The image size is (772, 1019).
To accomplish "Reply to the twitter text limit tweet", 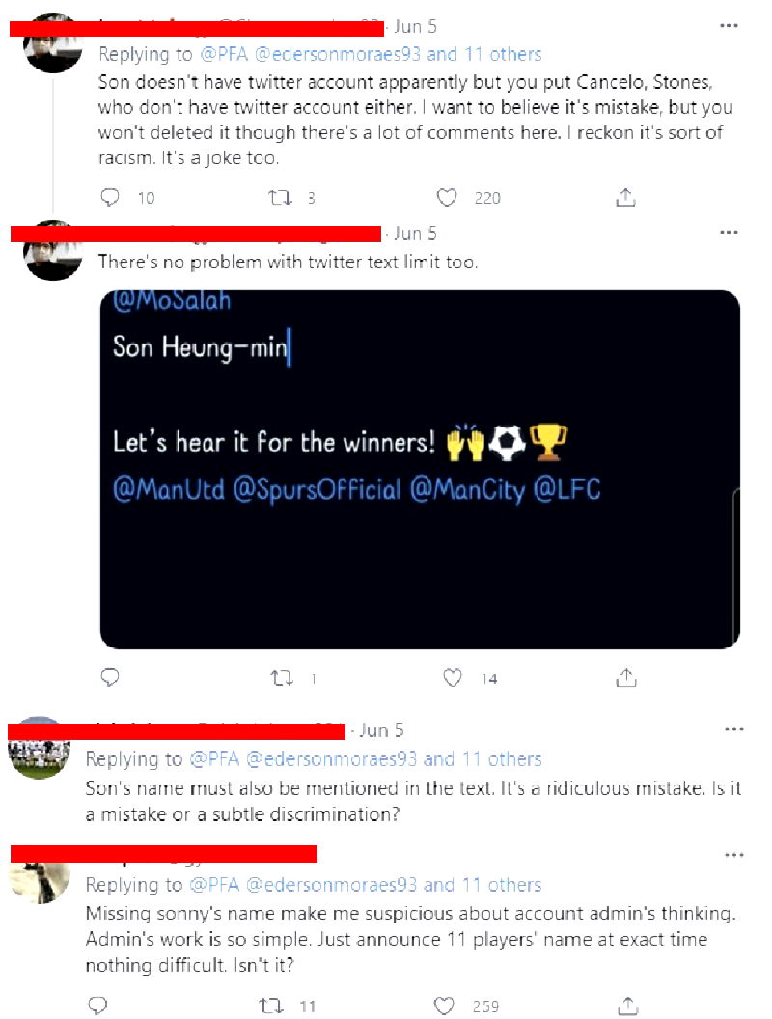I will pyautogui.click(x=111, y=677).
